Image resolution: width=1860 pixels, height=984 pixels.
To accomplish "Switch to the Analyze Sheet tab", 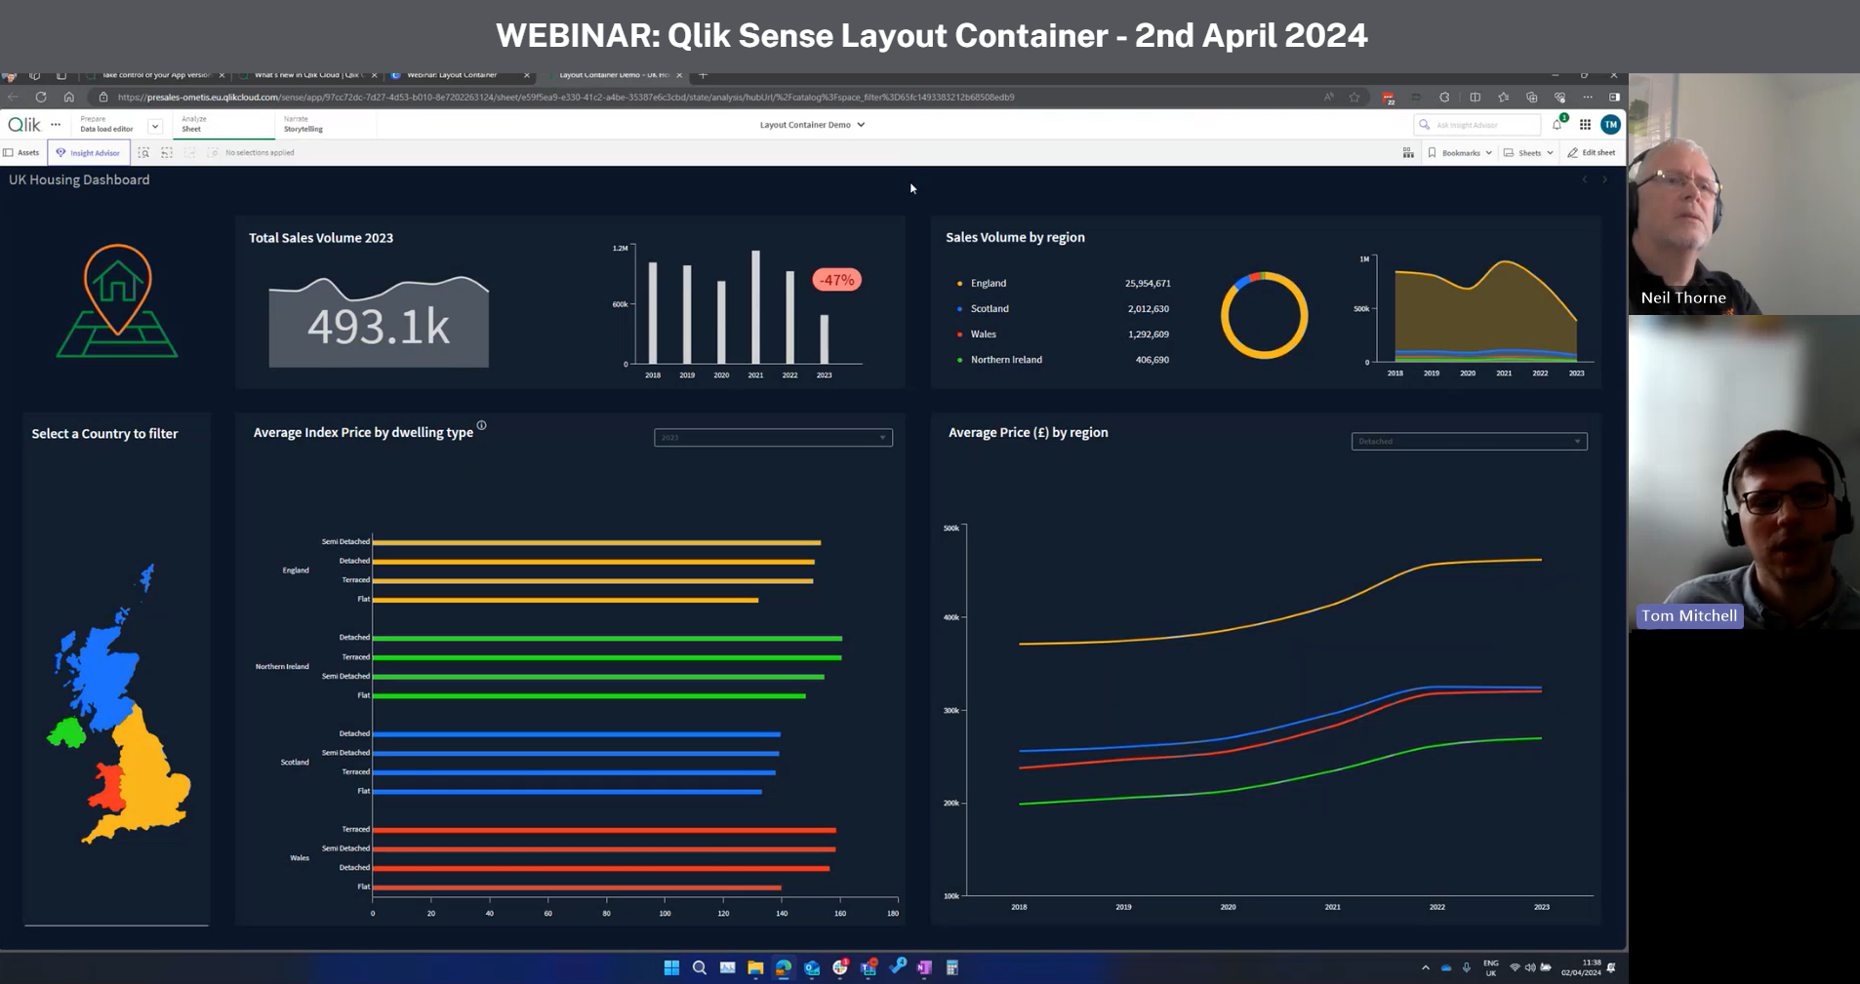I will pos(222,125).
